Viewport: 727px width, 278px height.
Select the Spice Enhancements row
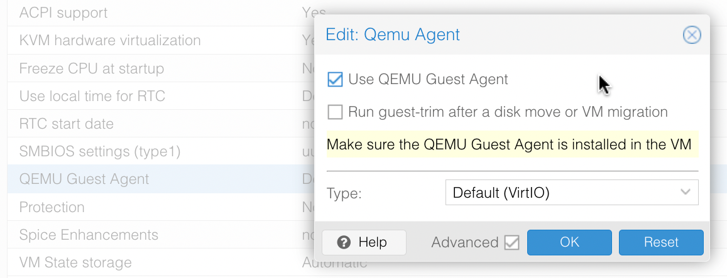point(161,235)
